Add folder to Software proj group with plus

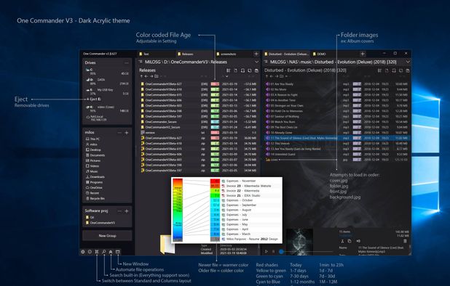[x=127, y=211]
